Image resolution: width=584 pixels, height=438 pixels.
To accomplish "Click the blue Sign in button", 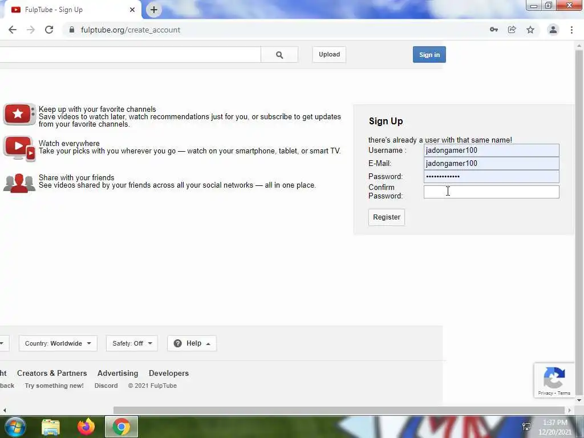I will 429,55.
